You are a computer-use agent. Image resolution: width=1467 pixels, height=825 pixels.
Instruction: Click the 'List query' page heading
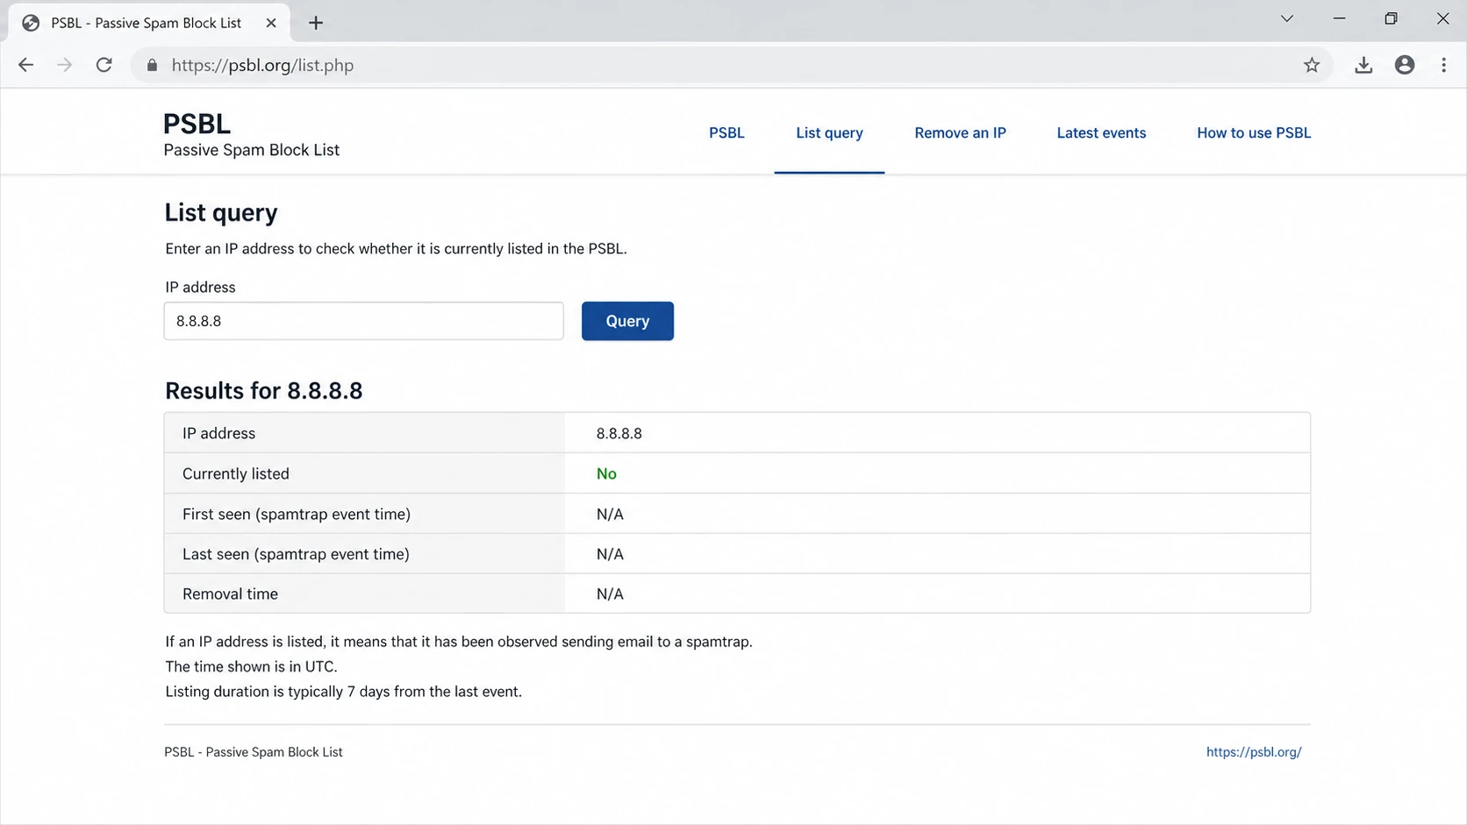click(221, 213)
